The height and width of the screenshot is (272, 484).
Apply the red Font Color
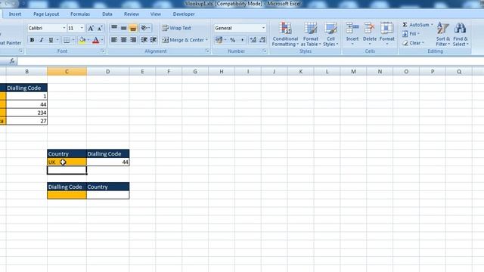click(96, 40)
